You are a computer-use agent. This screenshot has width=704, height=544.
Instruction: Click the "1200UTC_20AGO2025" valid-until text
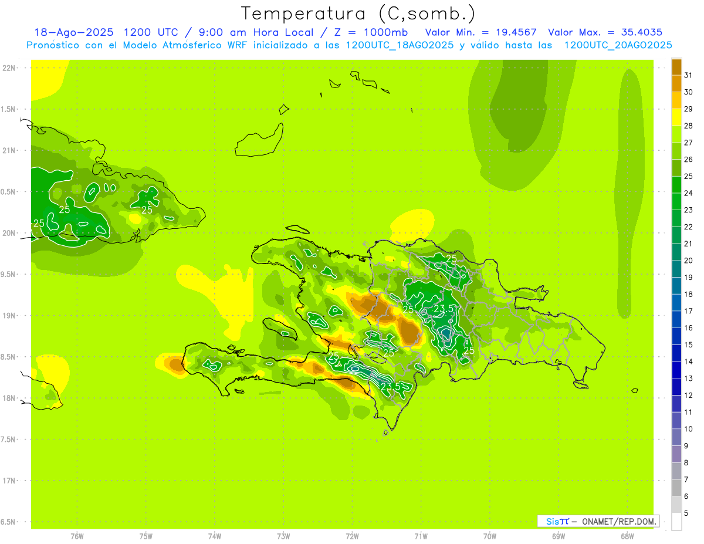[x=618, y=45]
